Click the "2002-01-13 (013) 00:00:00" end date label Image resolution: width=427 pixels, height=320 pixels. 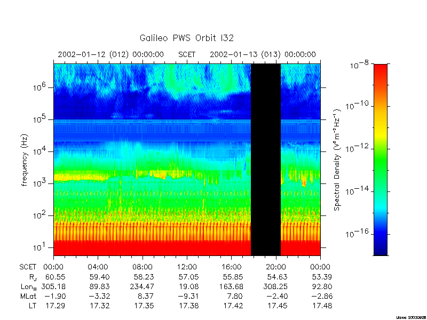pos(263,54)
